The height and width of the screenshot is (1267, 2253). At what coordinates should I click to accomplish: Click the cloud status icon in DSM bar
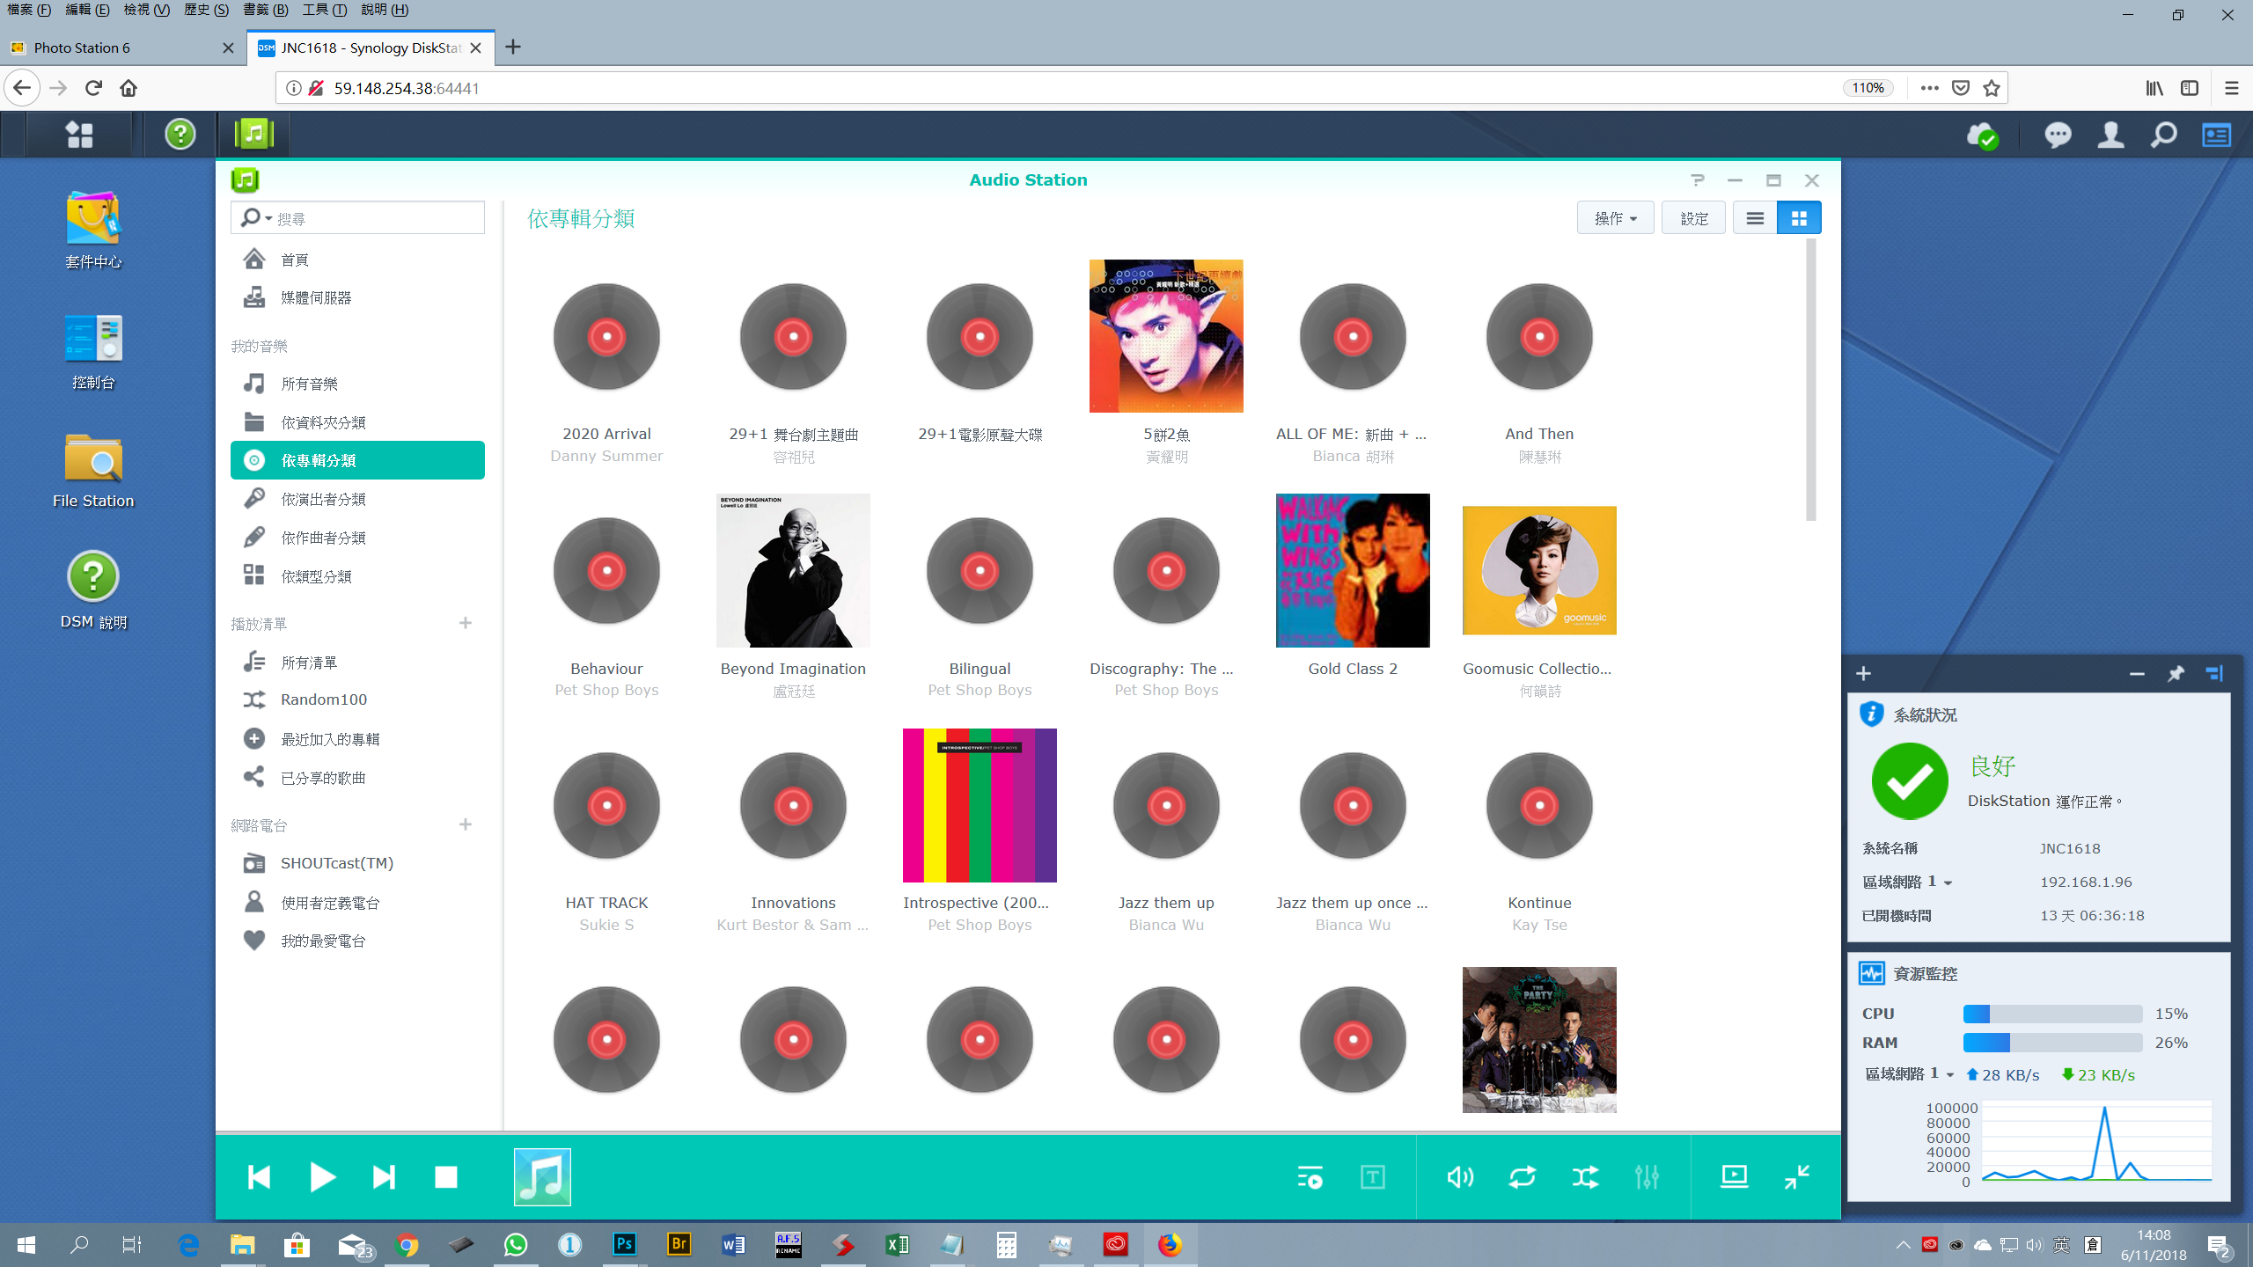click(1982, 136)
